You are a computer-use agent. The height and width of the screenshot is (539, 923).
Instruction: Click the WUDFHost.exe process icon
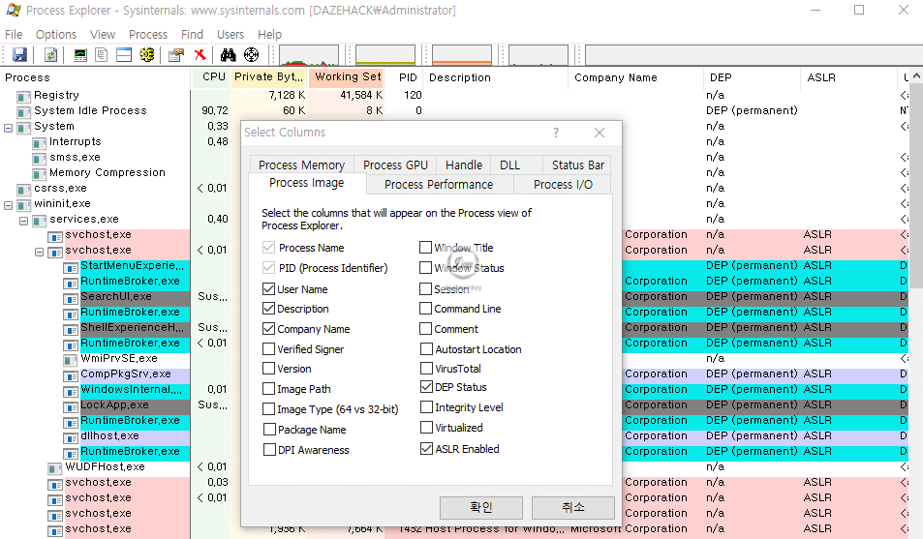55,467
